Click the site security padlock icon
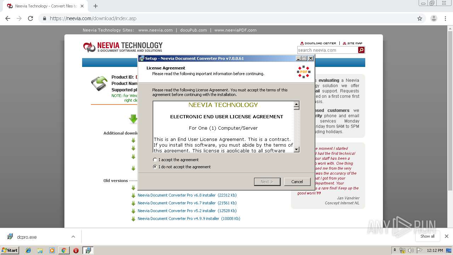The width and height of the screenshot is (453, 255). click(x=45, y=18)
